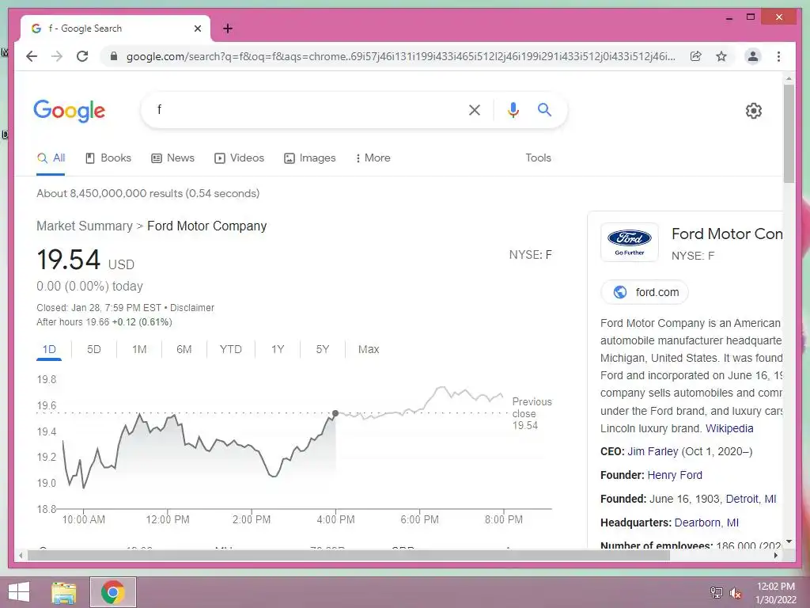This screenshot has height=608, width=810.
Task: Open the Chrome profile avatar icon
Action: (x=753, y=56)
